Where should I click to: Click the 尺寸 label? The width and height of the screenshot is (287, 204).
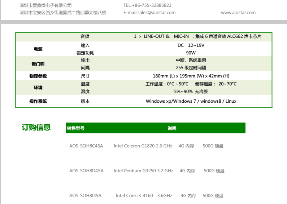point(85,76)
